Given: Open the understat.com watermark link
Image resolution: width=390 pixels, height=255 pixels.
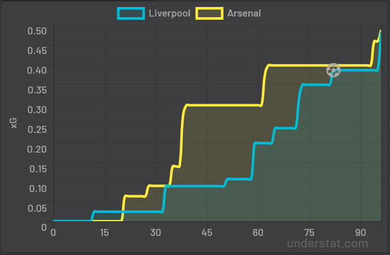Looking at the screenshot, I should tap(328, 244).
